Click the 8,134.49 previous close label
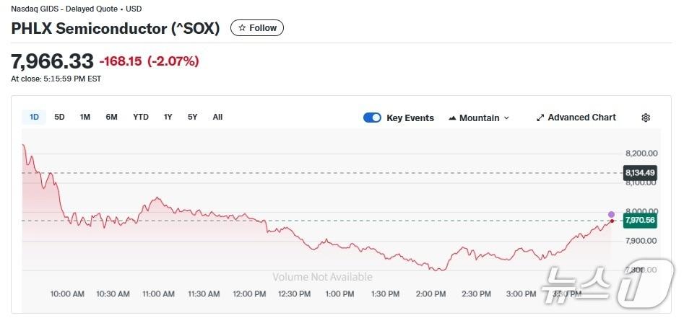This screenshot has width=684, height=318. [640, 172]
